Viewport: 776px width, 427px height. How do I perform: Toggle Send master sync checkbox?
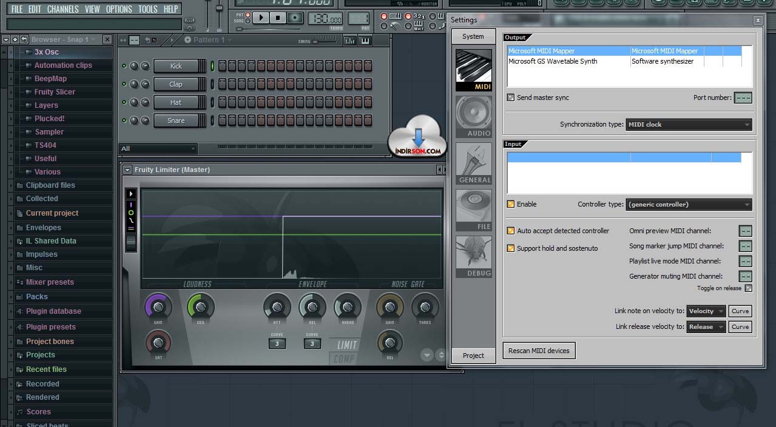[x=511, y=98]
